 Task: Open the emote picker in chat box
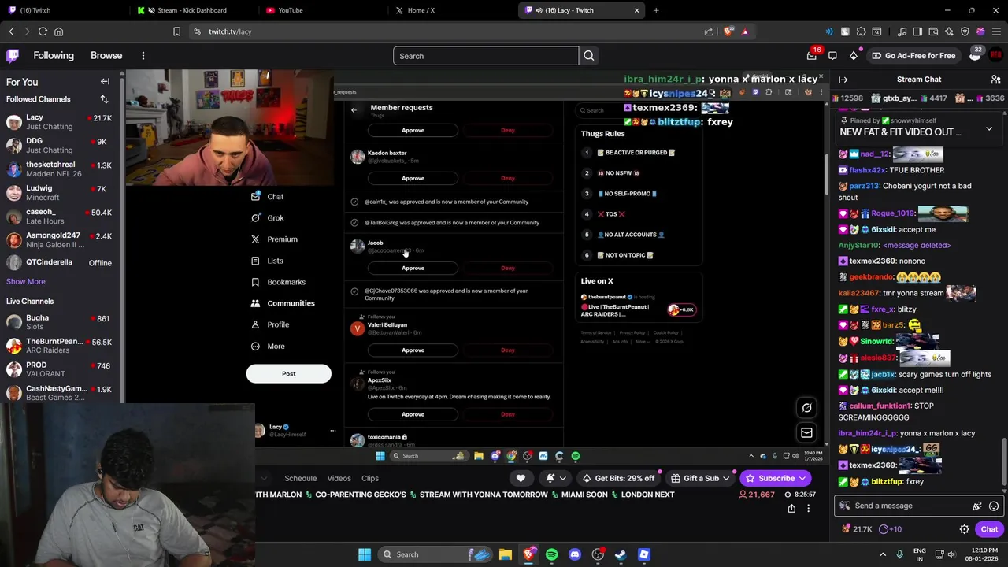pyautogui.click(x=994, y=506)
